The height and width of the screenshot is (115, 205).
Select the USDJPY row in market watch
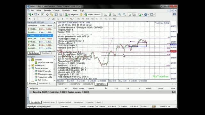tap(40, 39)
